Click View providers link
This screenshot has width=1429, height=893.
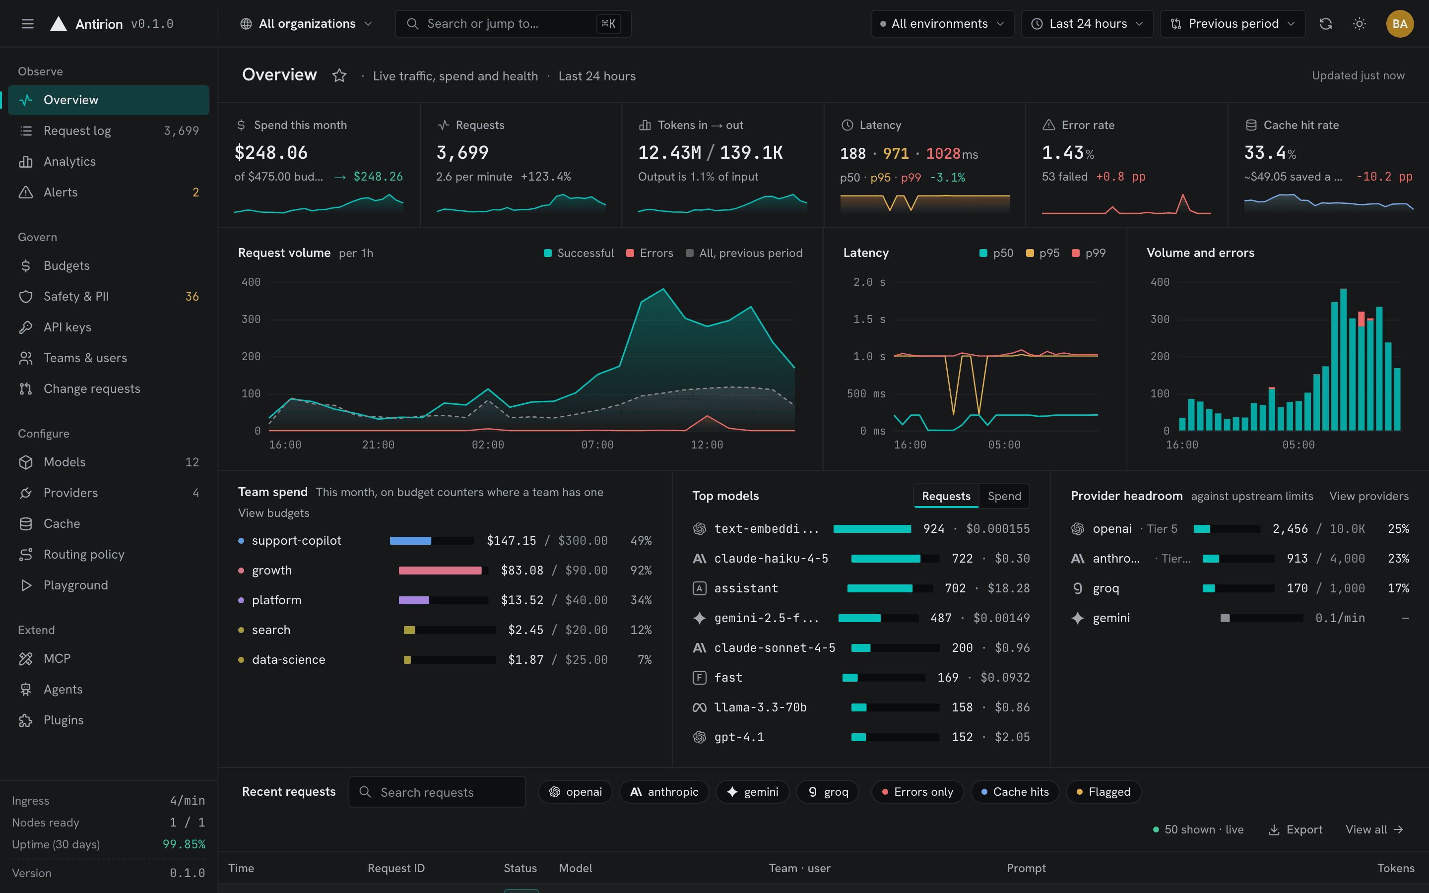click(x=1369, y=496)
